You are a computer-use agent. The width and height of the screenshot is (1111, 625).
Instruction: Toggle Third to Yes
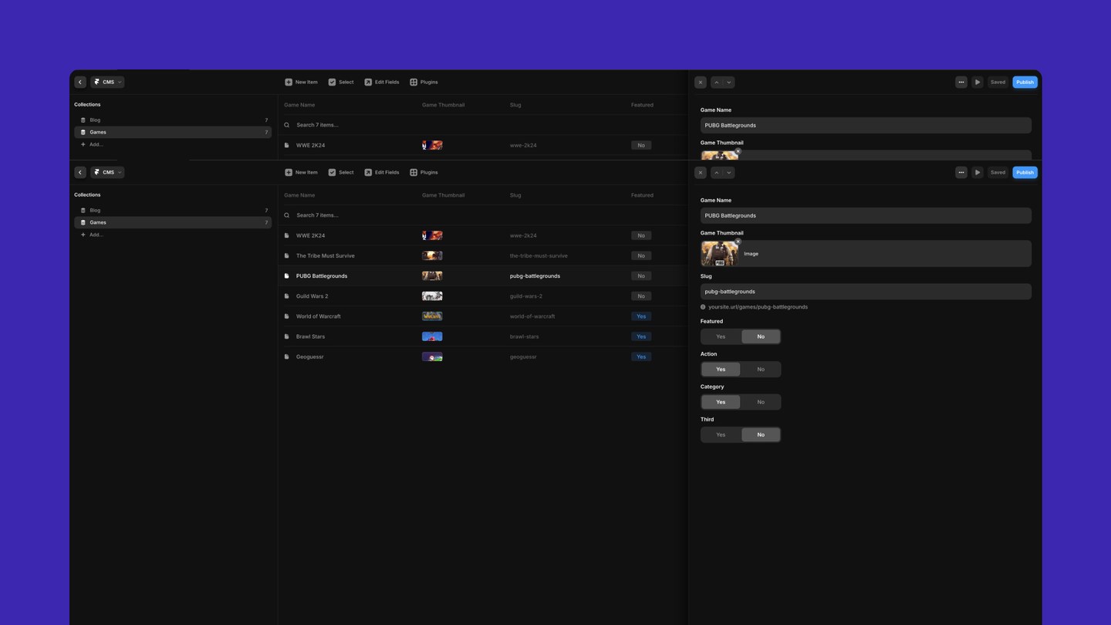pyautogui.click(x=721, y=434)
